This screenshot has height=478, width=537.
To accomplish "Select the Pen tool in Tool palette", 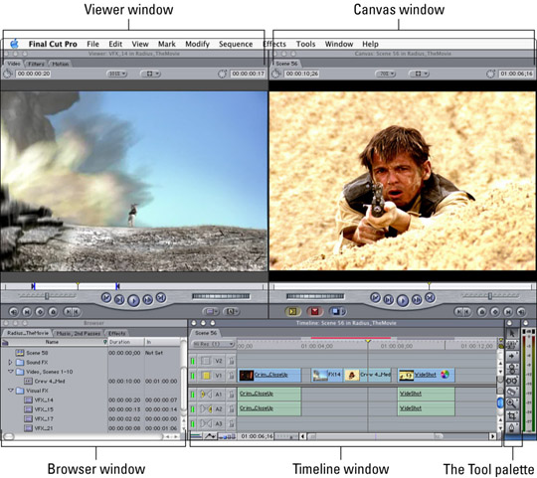I will [512, 427].
